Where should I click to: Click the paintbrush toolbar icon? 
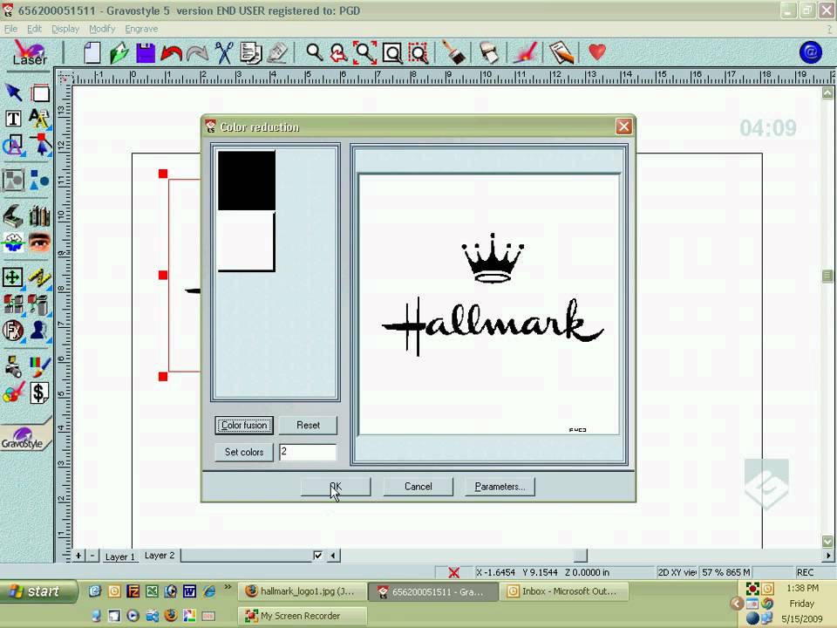pyautogui.click(x=453, y=53)
